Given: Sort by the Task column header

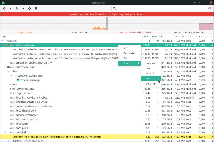Looking at the screenshot, I should point(71,36).
